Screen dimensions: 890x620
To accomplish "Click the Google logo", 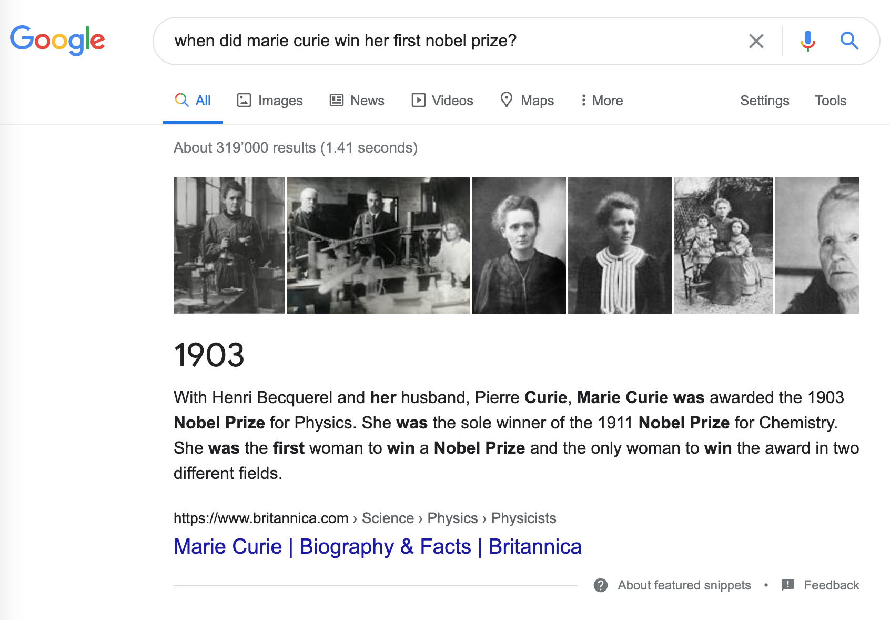I will click(57, 41).
